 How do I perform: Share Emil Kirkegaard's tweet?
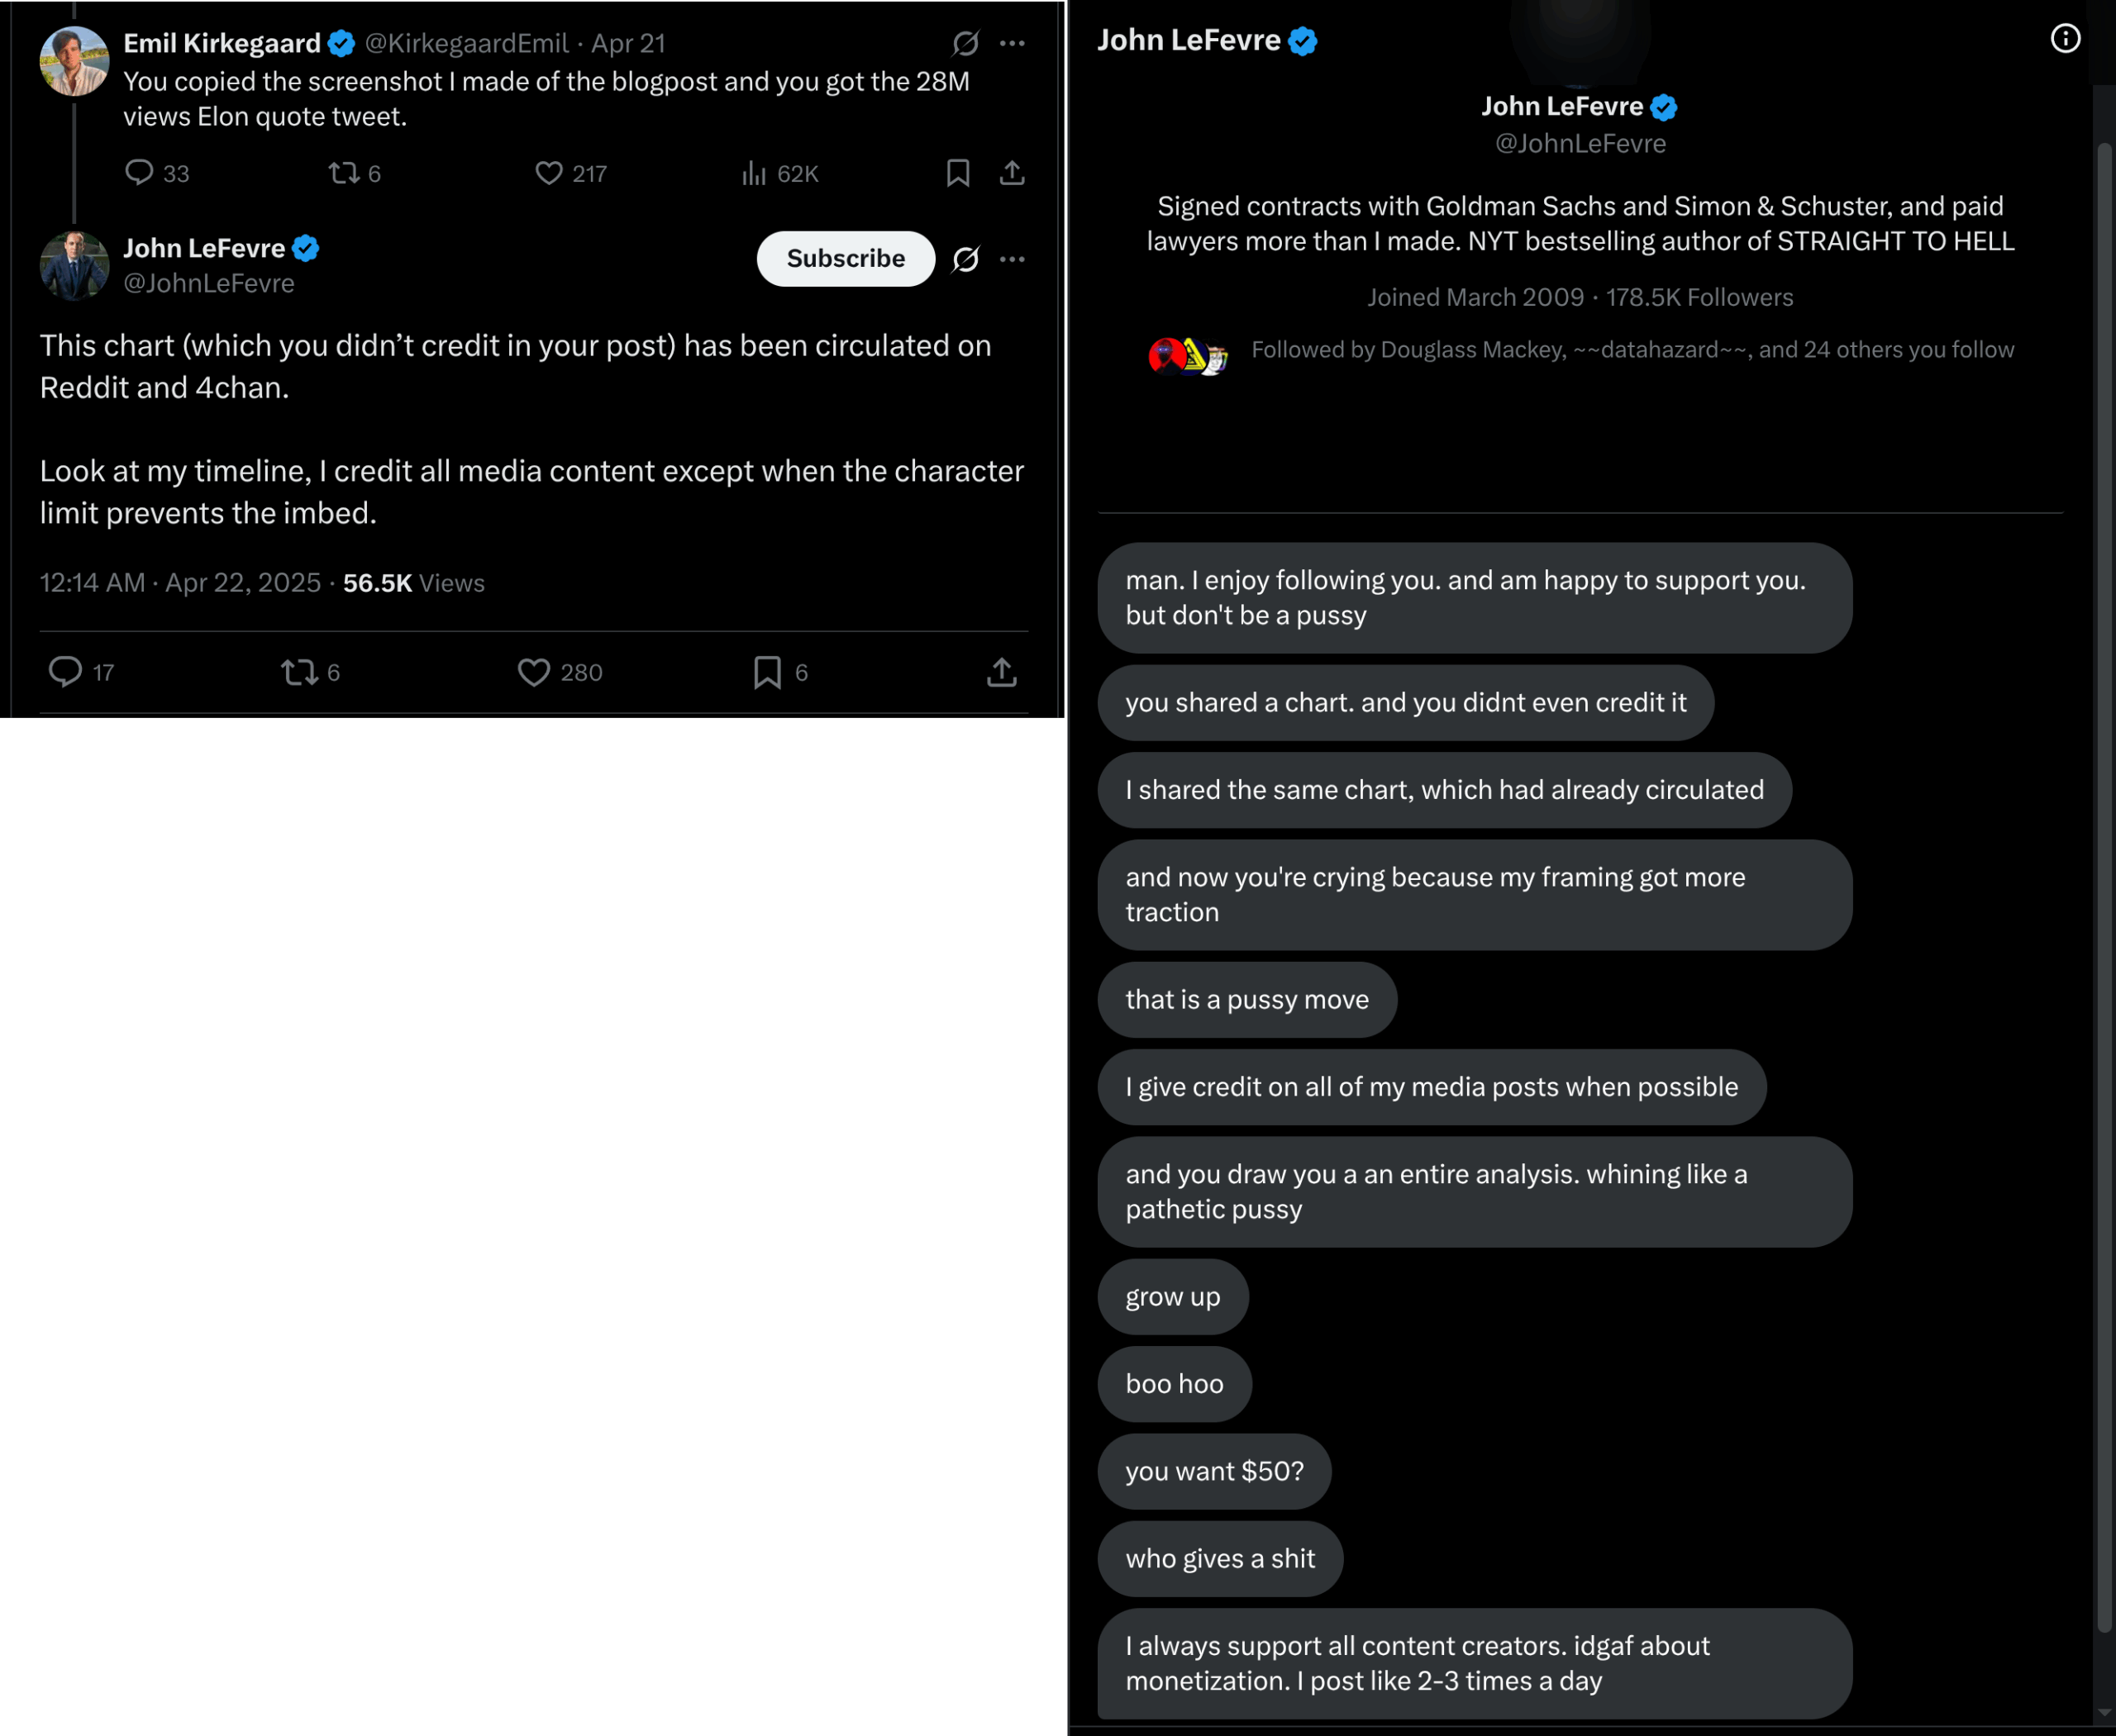pyautogui.click(x=1012, y=173)
